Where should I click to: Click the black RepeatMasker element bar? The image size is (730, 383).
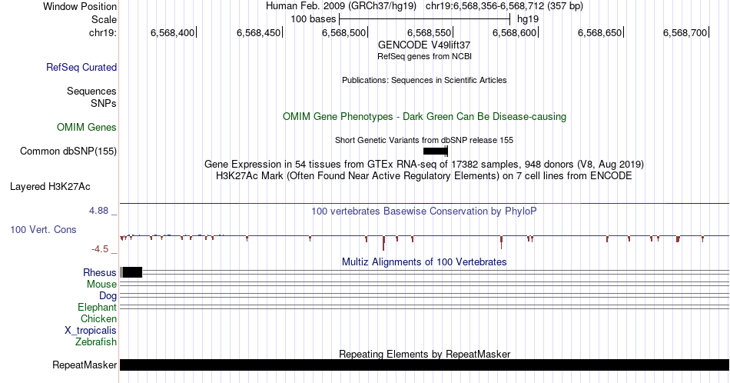click(424, 365)
